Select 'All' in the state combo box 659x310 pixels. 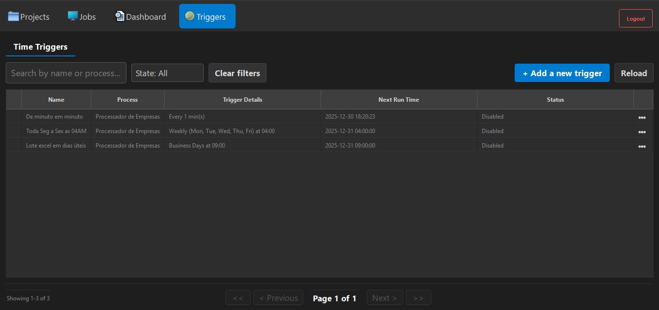click(167, 73)
